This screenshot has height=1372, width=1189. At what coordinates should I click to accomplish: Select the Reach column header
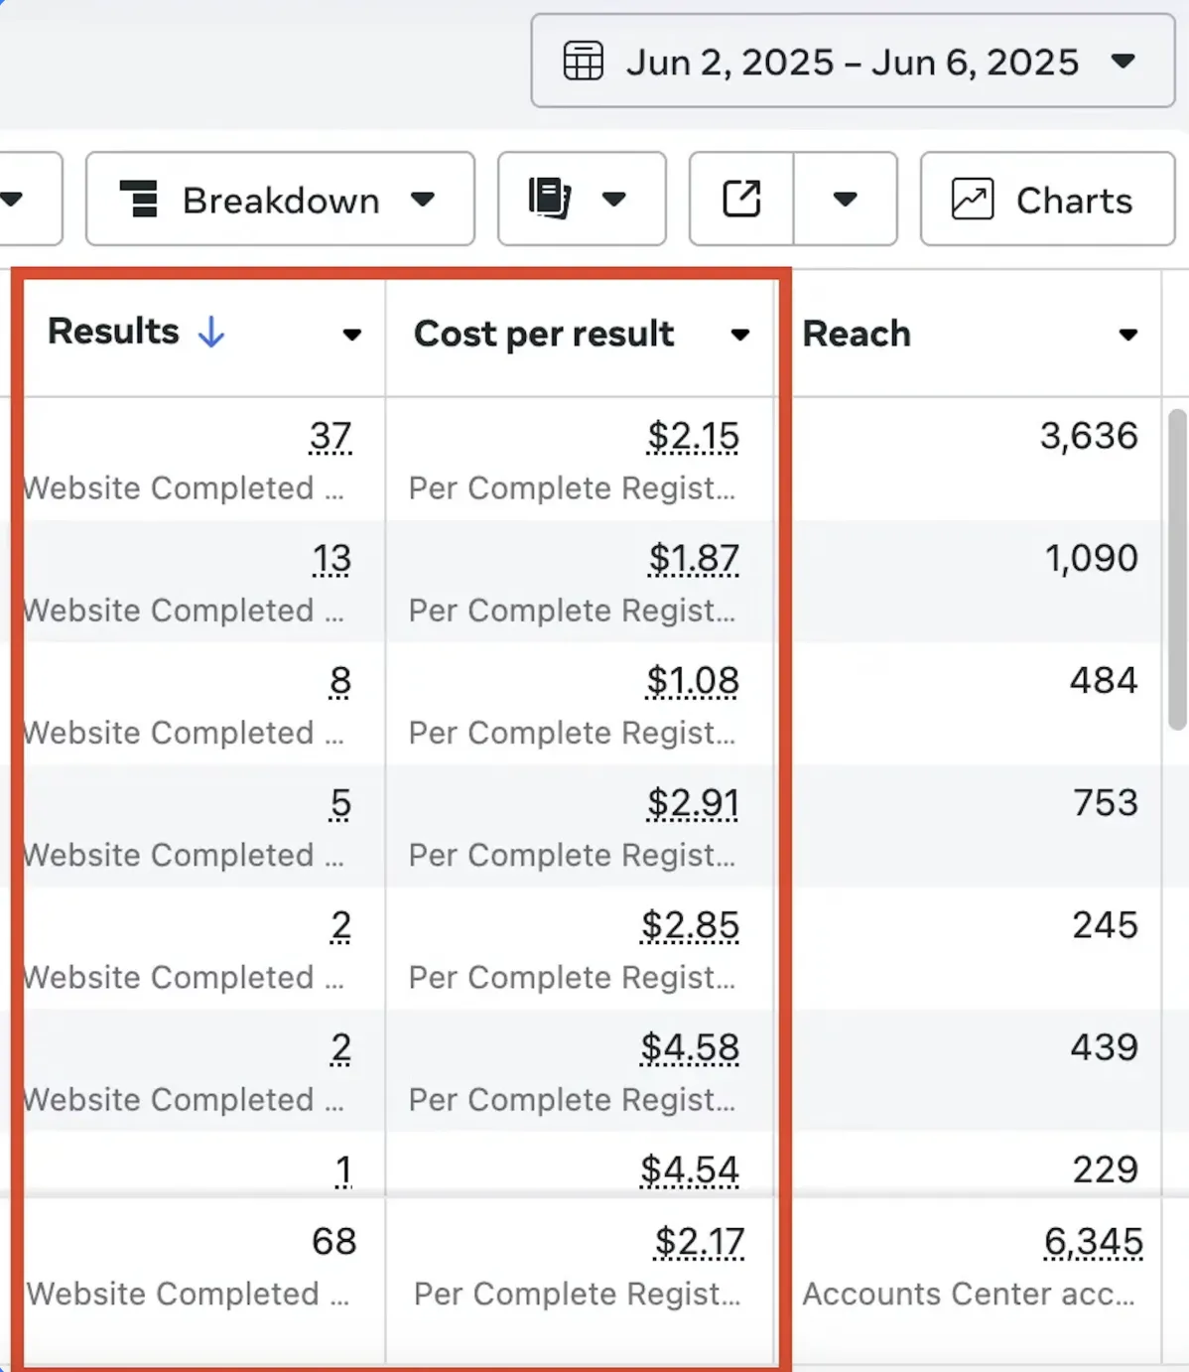click(x=856, y=335)
